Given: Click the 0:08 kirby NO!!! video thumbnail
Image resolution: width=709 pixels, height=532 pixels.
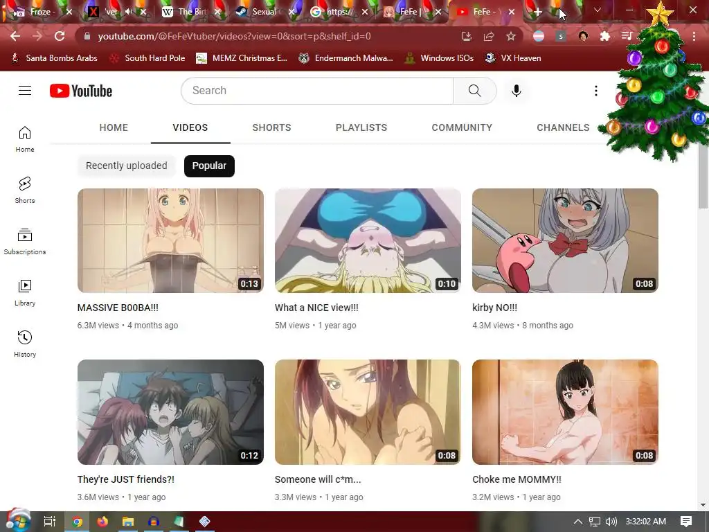Looking at the screenshot, I should point(565,240).
